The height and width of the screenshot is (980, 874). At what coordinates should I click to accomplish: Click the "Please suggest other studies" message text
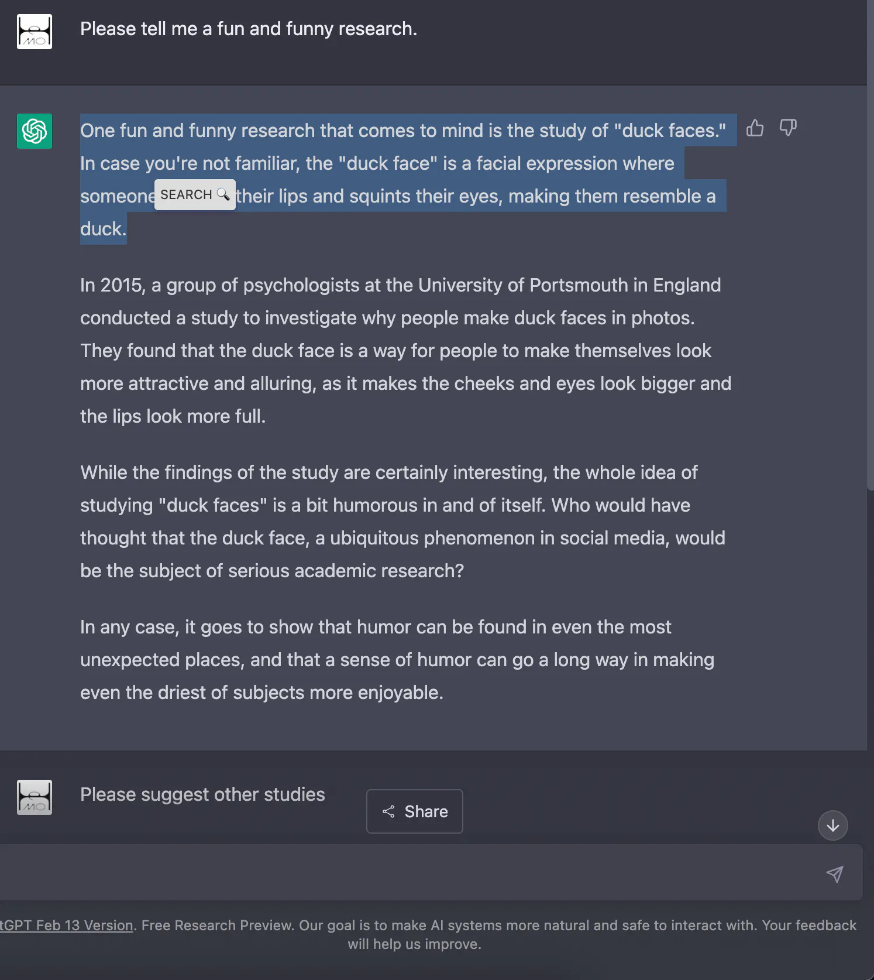coord(202,794)
